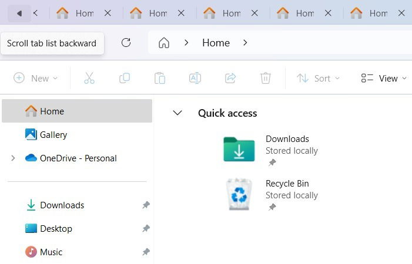This screenshot has width=412, height=264.
Task: Open the New item dropdown
Action: tap(35, 78)
